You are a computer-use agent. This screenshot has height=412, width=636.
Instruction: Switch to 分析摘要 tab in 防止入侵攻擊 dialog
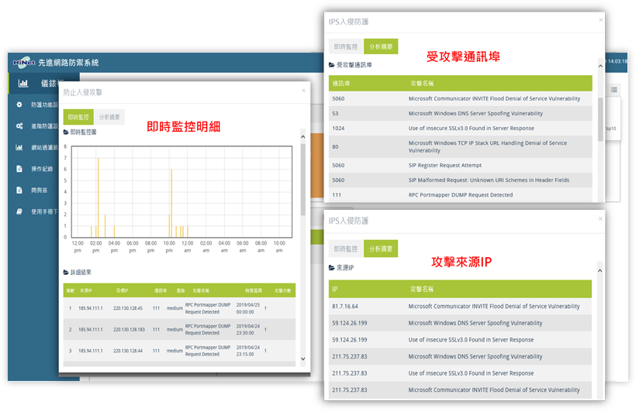109,117
